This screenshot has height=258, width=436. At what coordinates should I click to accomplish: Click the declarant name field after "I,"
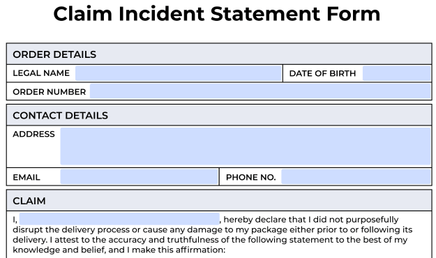119,219
